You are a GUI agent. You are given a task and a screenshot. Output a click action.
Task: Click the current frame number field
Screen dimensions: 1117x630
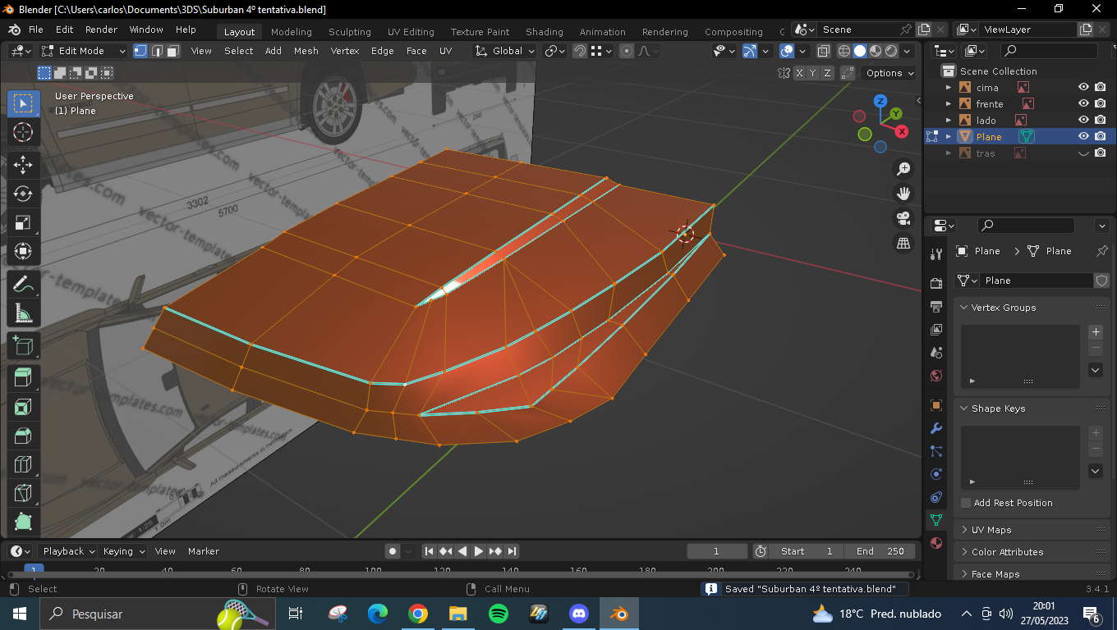tap(717, 551)
